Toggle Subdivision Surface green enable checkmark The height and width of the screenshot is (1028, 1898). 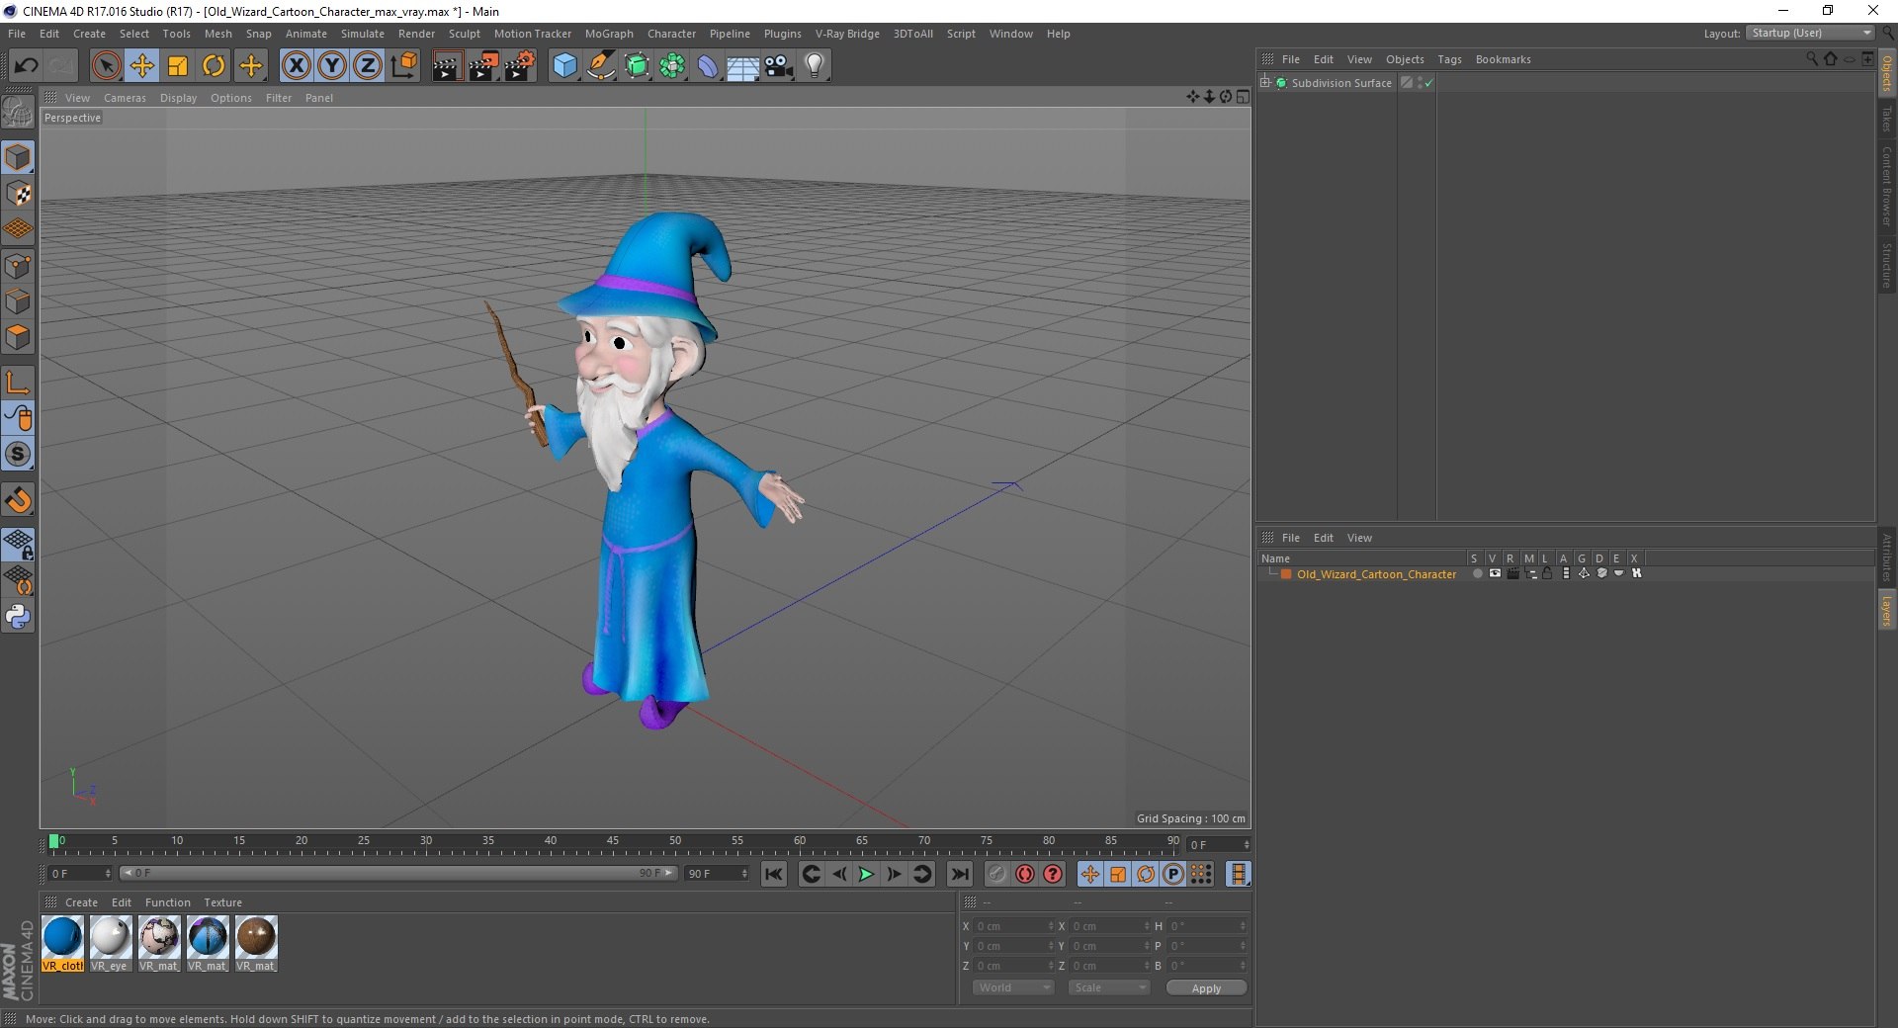[1428, 84]
